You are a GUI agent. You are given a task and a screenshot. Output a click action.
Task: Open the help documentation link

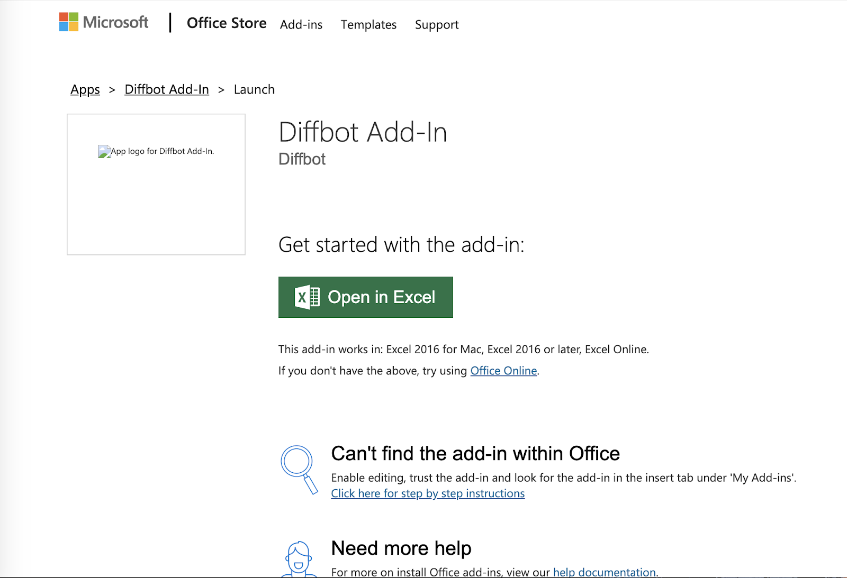pyautogui.click(x=605, y=572)
